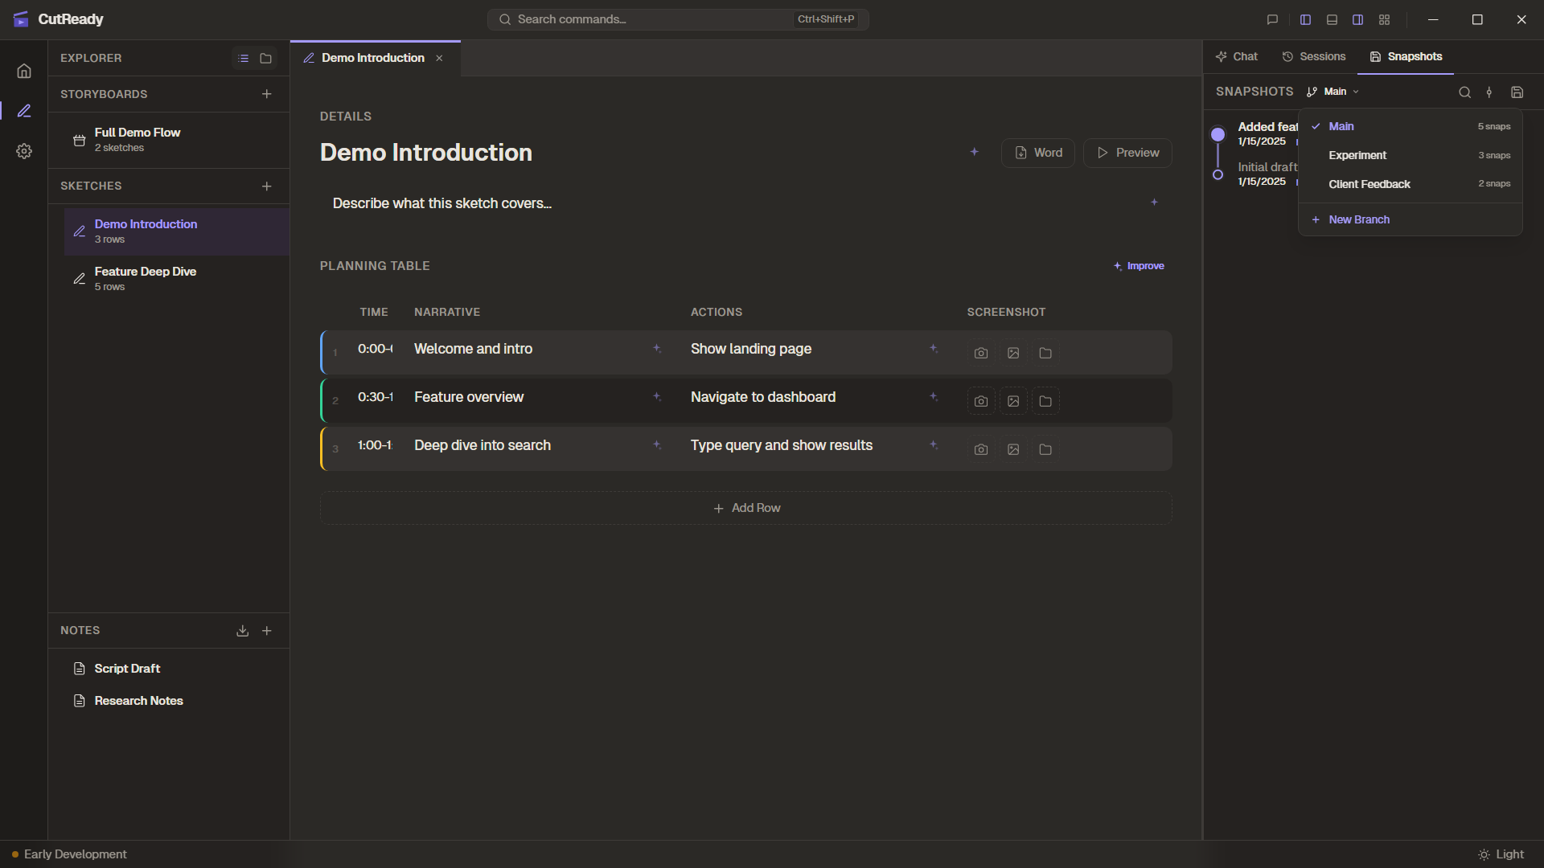Switch Explorer to folder view

click(x=266, y=58)
